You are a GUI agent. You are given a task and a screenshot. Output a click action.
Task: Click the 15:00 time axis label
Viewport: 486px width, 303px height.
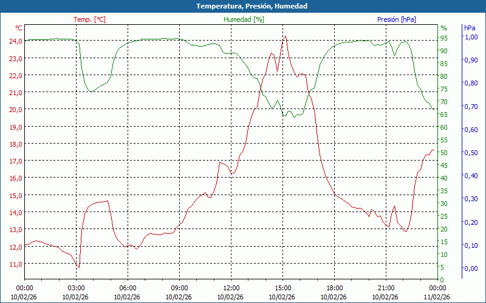tap(282, 288)
